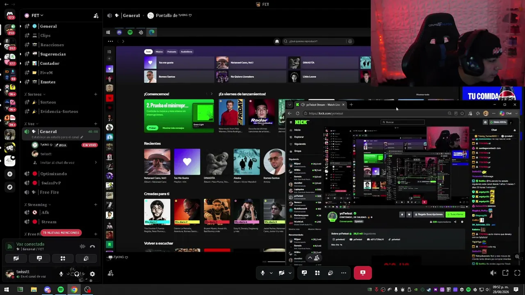Open Spotify from the Windows taskbar
Screen dimensions: 525x295
61,290
